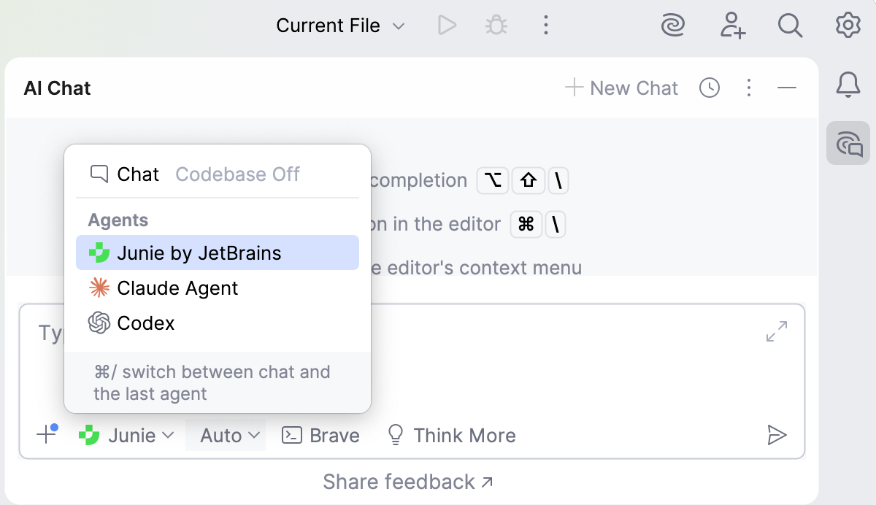Choose Codex in the agents menu

[x=146, y=323]
